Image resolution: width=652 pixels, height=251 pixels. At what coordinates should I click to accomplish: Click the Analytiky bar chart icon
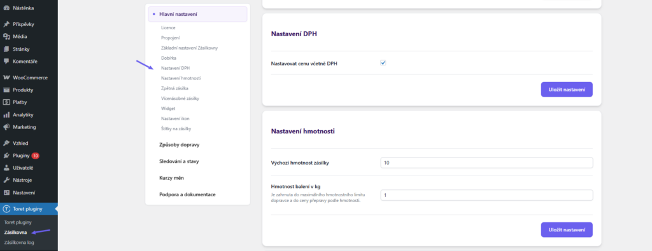point(6,115)
